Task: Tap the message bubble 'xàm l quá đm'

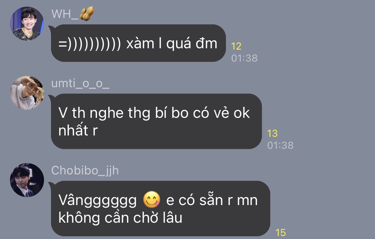Action: (138, 43)
